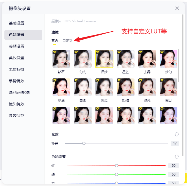Click the 补光 slider handle
Screen dimensions: 187x186
tap(84, 143)
